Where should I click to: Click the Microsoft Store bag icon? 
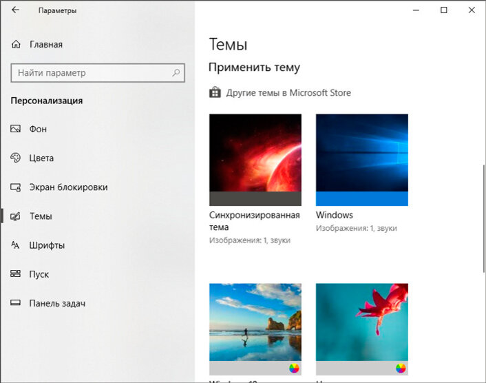tap(215, 92)
